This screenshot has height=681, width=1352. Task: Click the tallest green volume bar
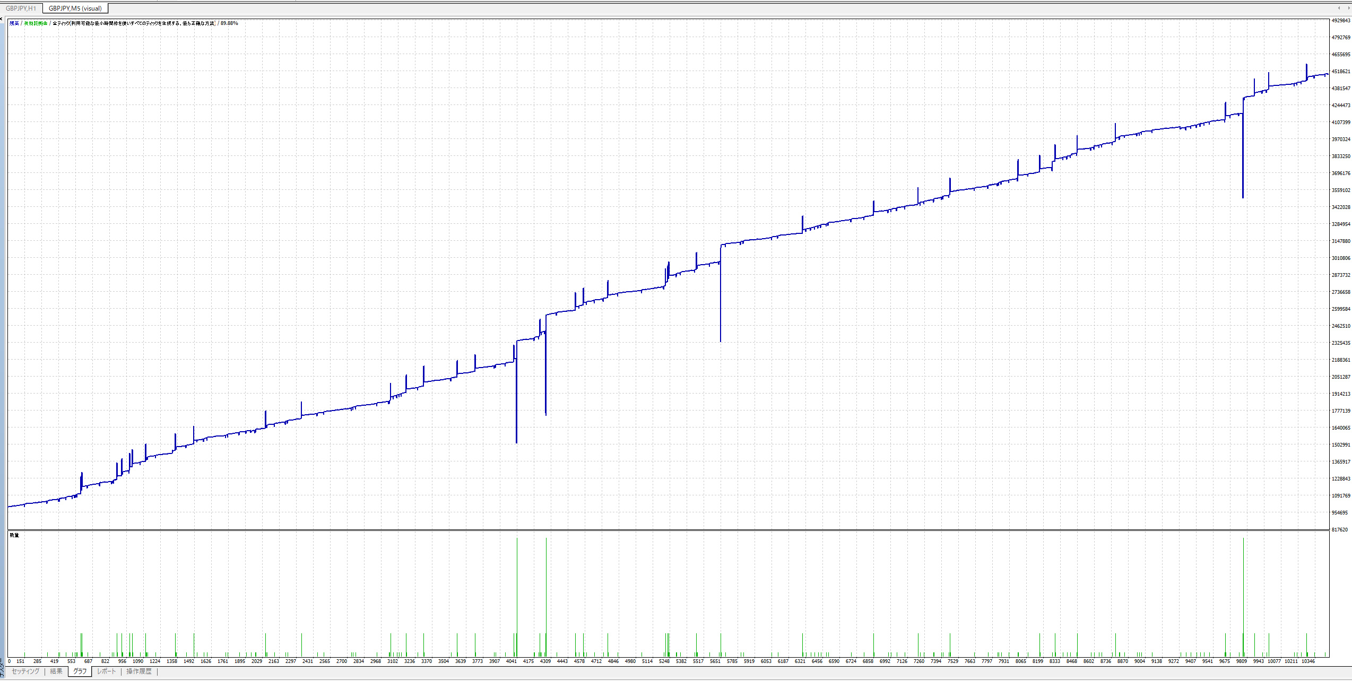pos(517,594)
